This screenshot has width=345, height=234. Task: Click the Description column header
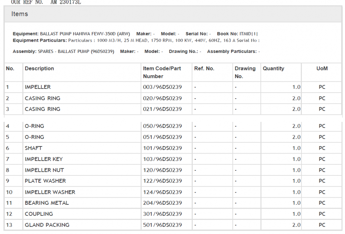[x=39, y=68]
